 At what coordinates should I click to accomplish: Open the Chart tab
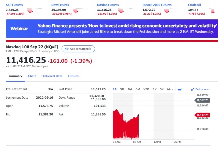pos(32,76)
